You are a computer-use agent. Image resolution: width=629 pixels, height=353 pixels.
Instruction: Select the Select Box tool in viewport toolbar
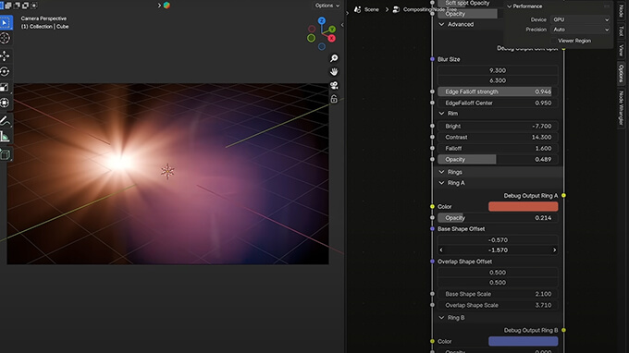click(x=6, y=23)
